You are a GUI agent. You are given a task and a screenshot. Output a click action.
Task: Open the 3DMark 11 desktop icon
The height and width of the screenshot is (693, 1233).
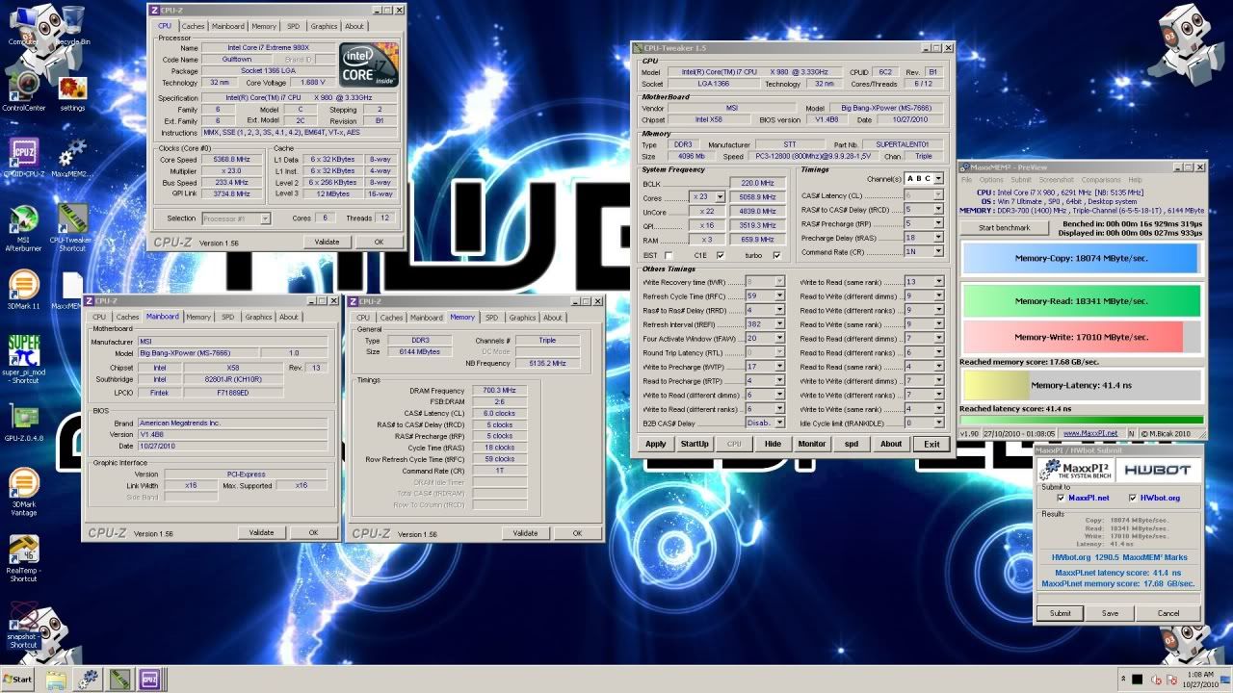click(x=23, y=286)
